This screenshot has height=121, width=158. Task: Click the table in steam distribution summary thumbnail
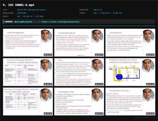coord(22,101)
